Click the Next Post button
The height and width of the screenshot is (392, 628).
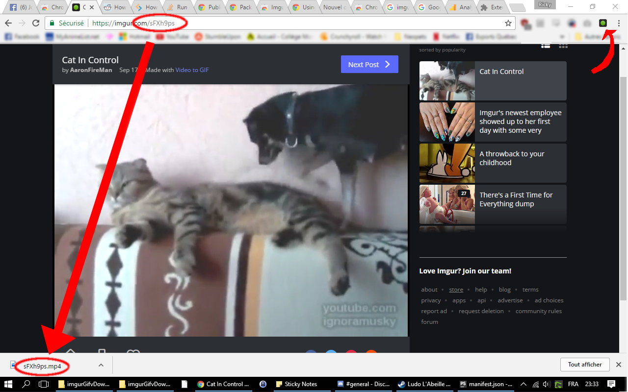369,64
